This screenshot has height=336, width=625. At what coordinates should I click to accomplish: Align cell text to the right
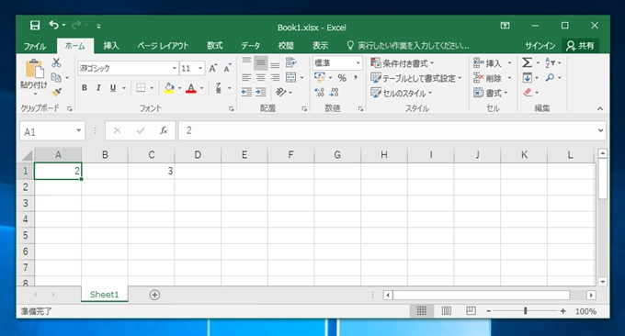[275, 78]
